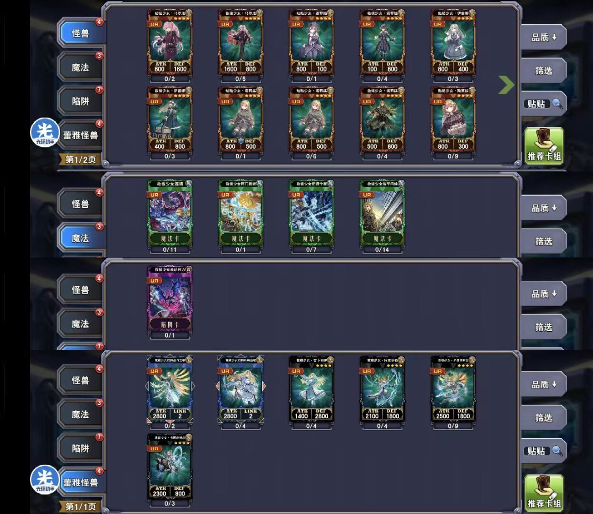Click the magnifier in bottom 贴贴 search
The image size is (593, 514).
click(557, 451)
